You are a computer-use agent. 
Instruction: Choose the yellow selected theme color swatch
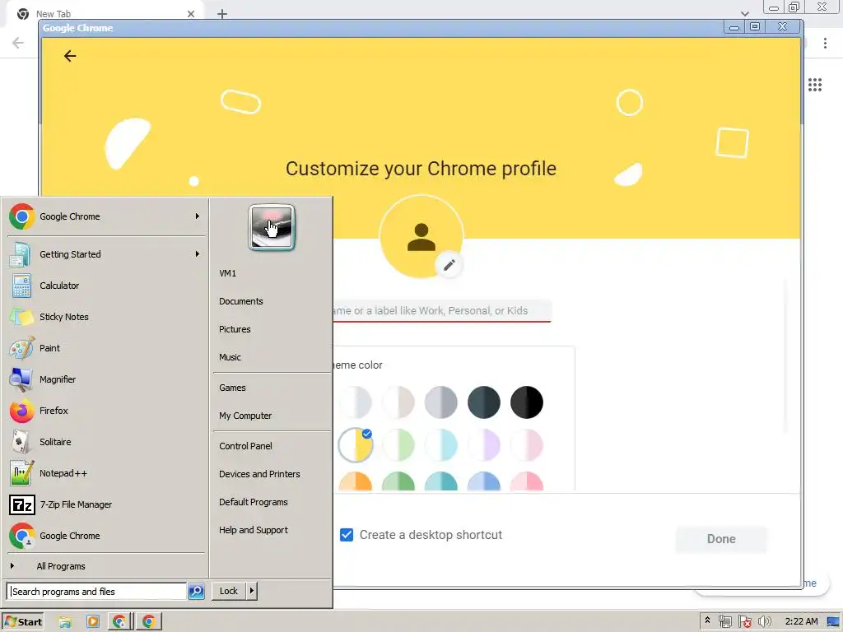[356, 445]
